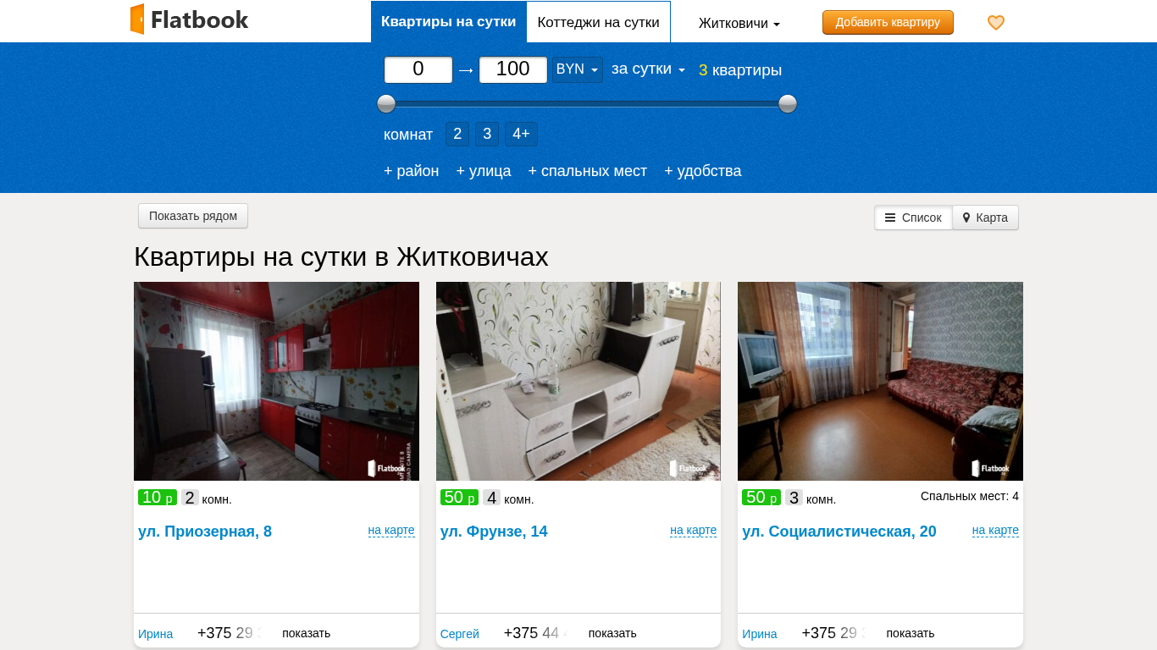1157x650 pixels.
Task: Reveal Ирина's phone for Социалистическая listing
Action: (x=911, y=633)
